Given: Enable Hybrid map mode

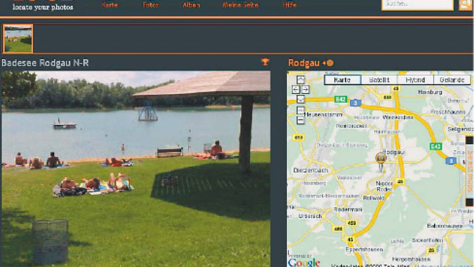Looking at the screenshot, I should pos(415,80).
